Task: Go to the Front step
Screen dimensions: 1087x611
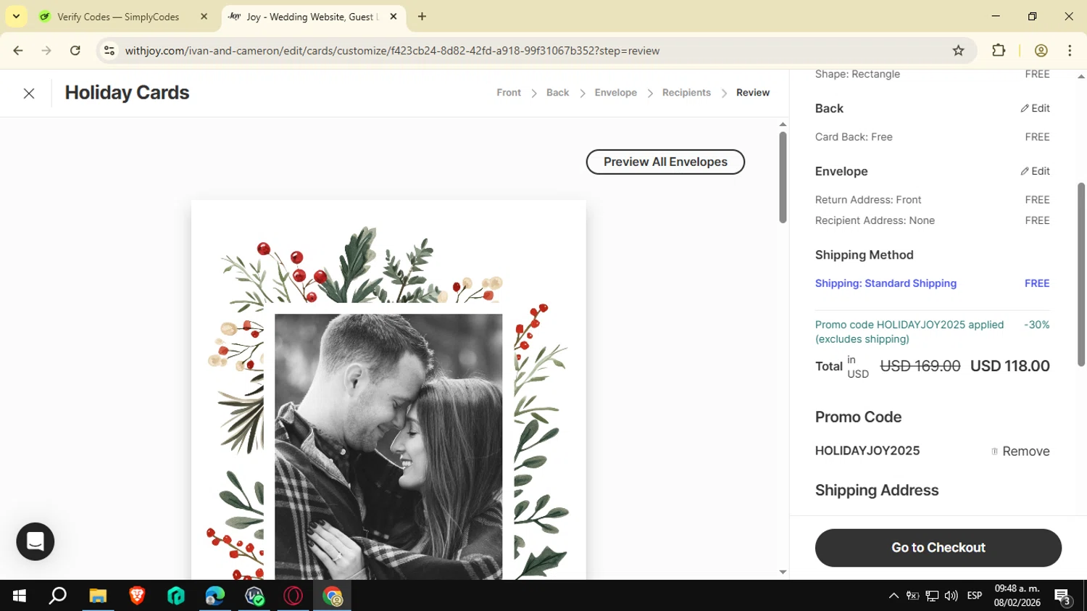Action: pyautogui.click(x=508, y=93)
